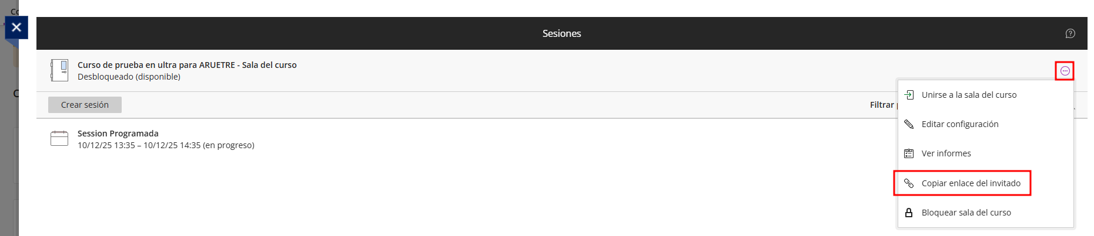This screenshot has height=236, width=1094.
Task: Select "Bloquear sala del curso" option
Action: [966, 213]
